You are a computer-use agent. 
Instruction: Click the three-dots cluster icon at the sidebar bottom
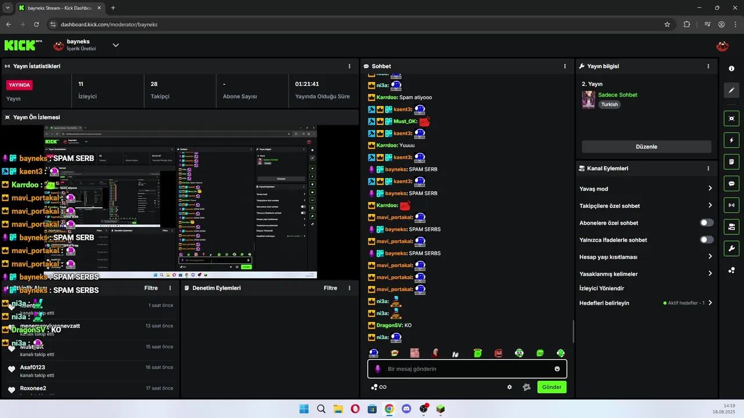pos(731,271)
